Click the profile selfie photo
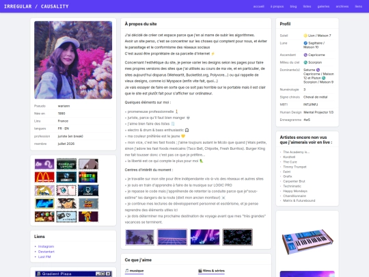Screen dimensions: 369x277 tap(73, 60)
